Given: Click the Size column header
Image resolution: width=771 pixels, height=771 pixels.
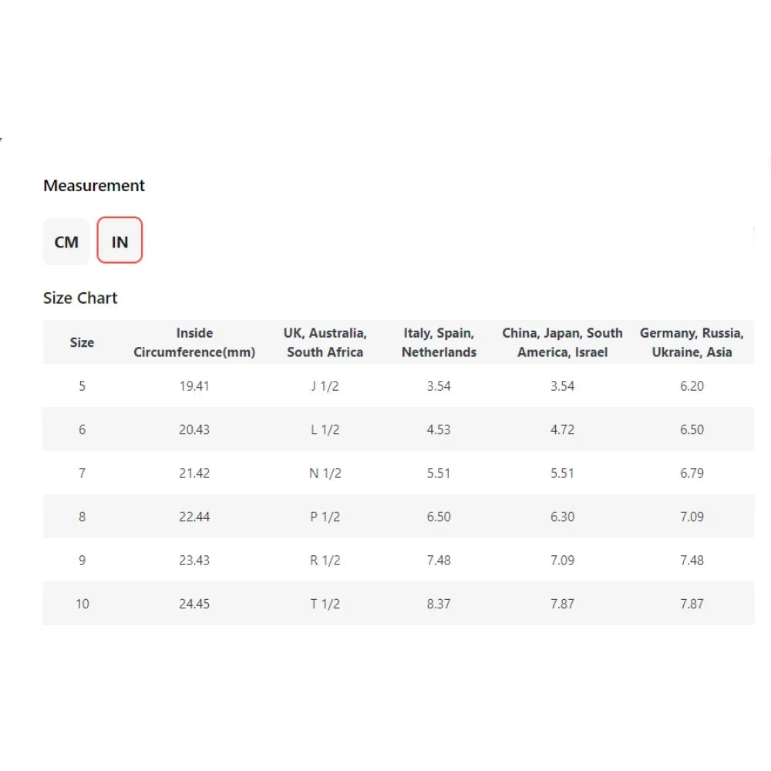Looking at the screenshot, I should pyautogui.click(x=82, y=342).
